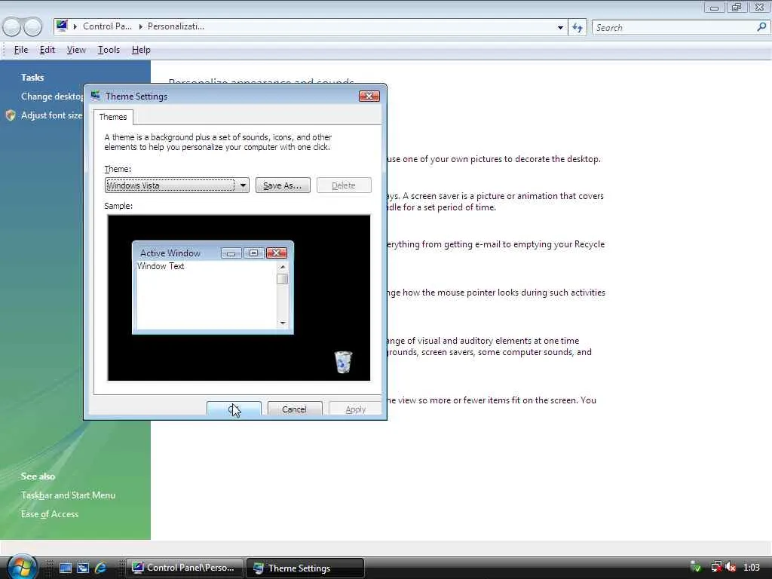The height and width of the screenshot is (579, 772).
Task: Click the Delete button
Action: 344,185
